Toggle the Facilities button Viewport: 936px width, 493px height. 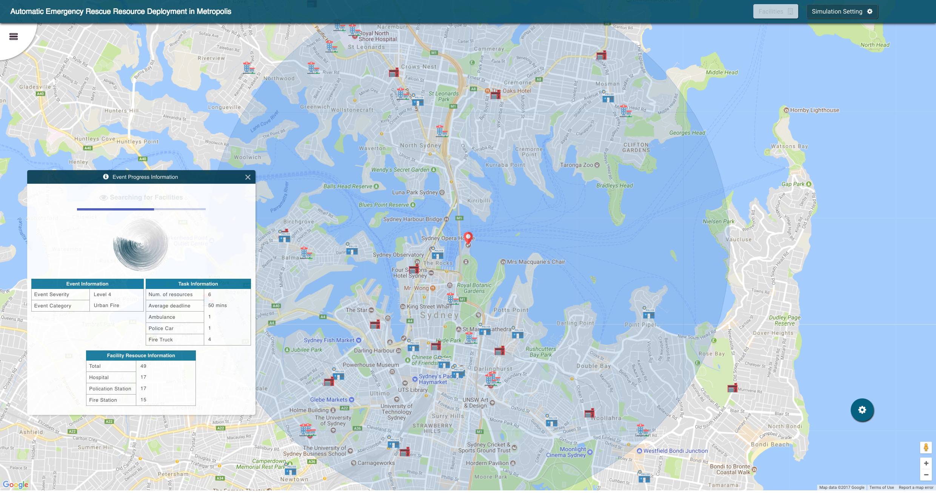pyautogui.click(x=775, y=12)
